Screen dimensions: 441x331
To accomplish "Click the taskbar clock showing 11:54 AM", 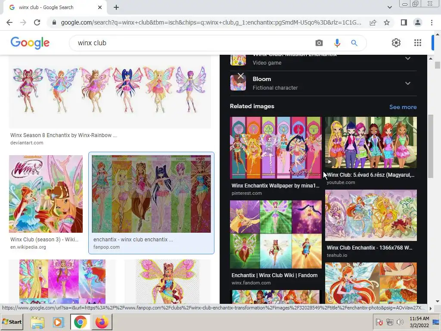I will (x=419, y=322).
